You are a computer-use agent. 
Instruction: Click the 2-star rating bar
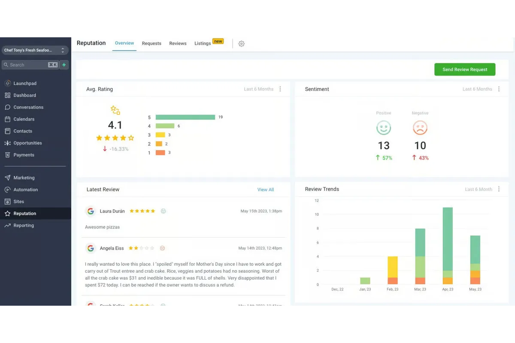pos(159,144)
